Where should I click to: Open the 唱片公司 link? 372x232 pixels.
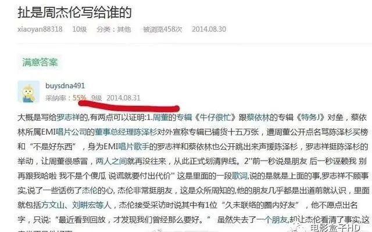(71, 132)
